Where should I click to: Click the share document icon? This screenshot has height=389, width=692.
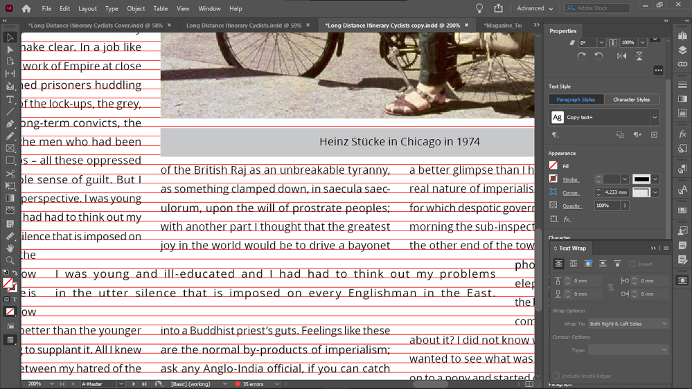[498, 8]
